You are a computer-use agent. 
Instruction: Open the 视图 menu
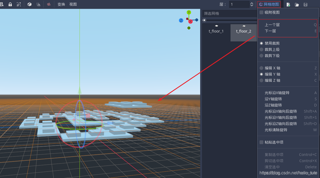pos(73,4)
